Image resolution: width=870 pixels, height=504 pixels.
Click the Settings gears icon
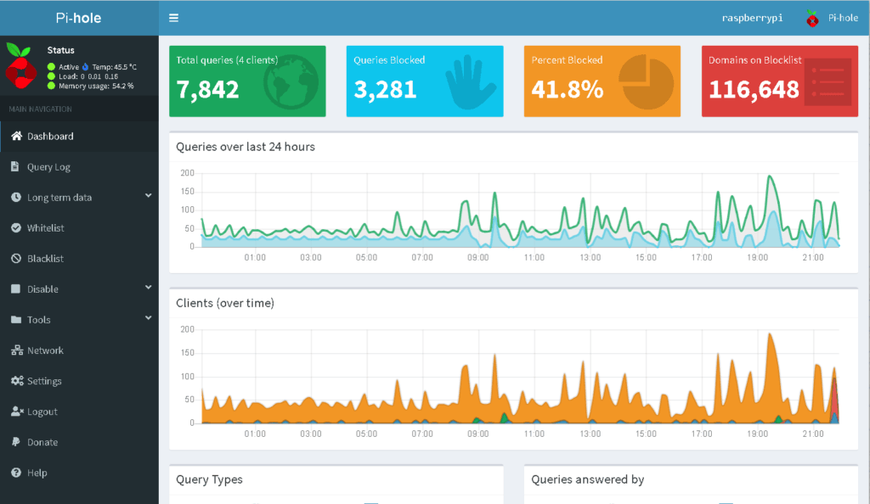(x=17, y=380)
